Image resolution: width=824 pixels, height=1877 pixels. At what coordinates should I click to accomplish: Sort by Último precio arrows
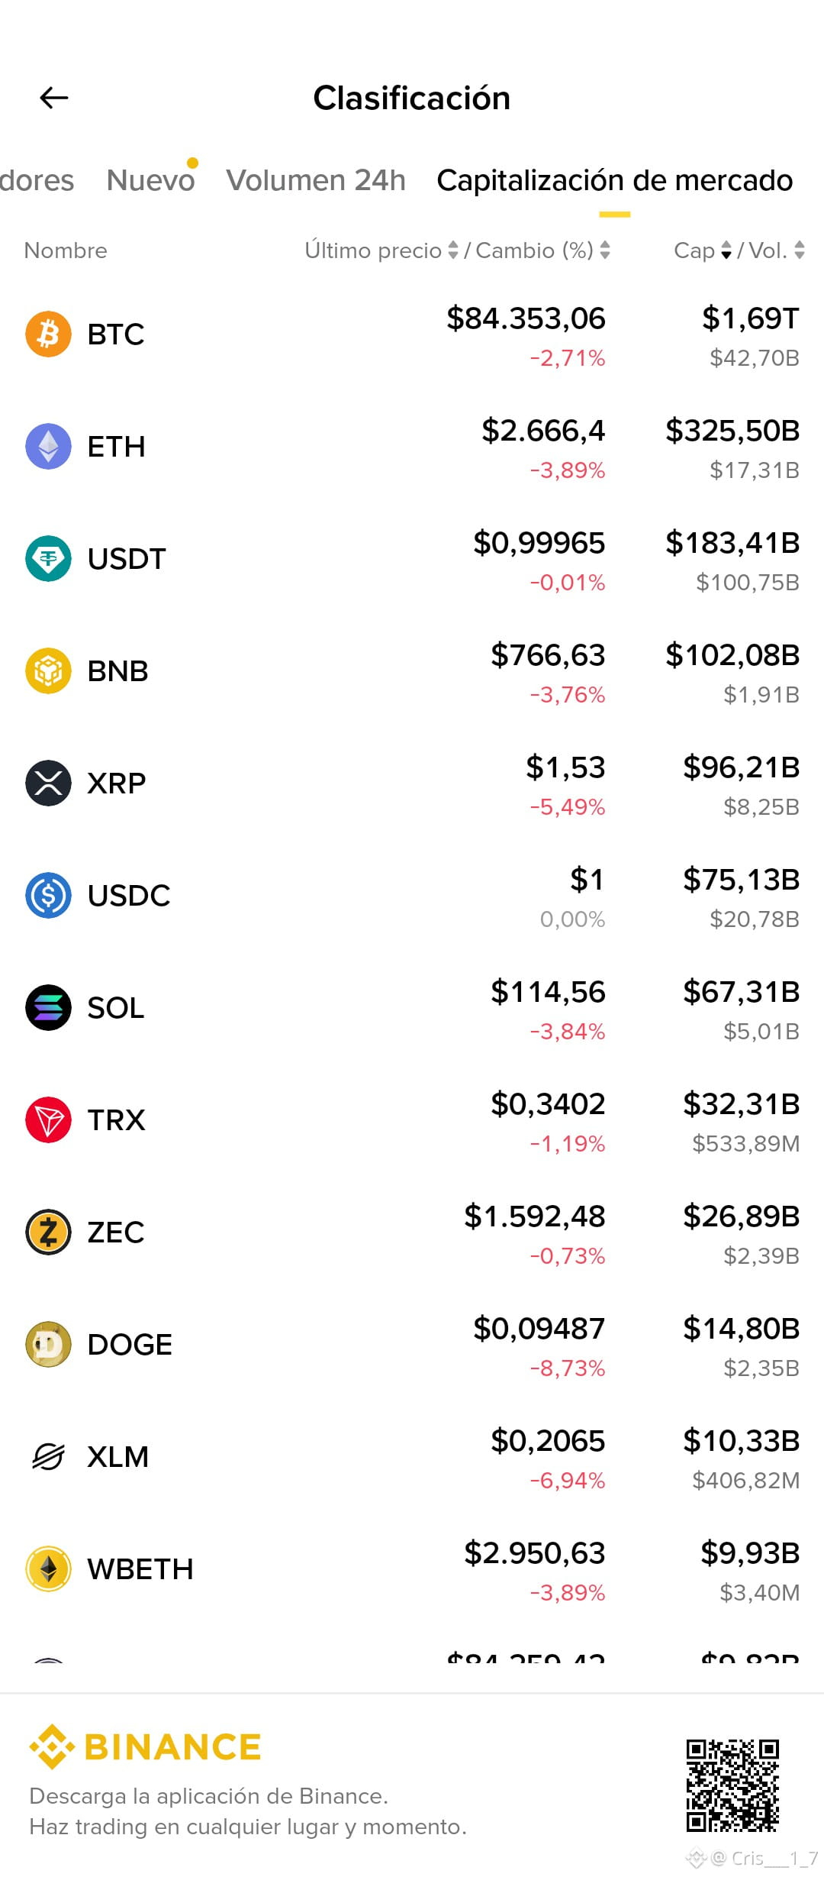(x=453, y=250)
